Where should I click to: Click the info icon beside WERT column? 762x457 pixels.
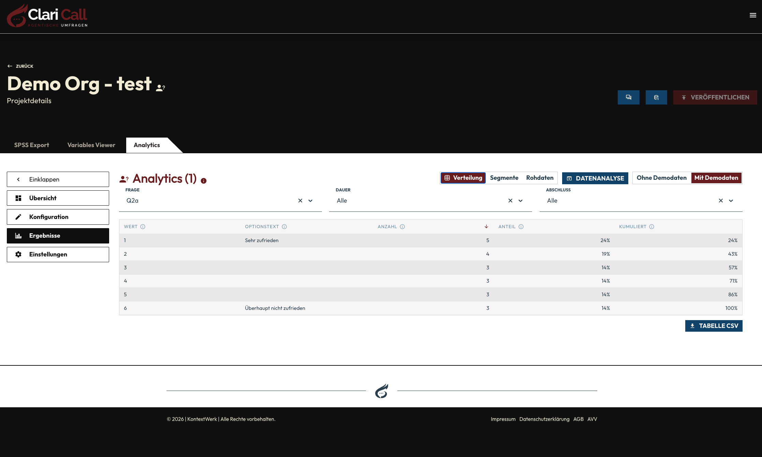tap(143, 226)
